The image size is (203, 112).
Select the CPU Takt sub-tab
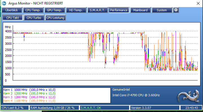click(x=12, y=18)
